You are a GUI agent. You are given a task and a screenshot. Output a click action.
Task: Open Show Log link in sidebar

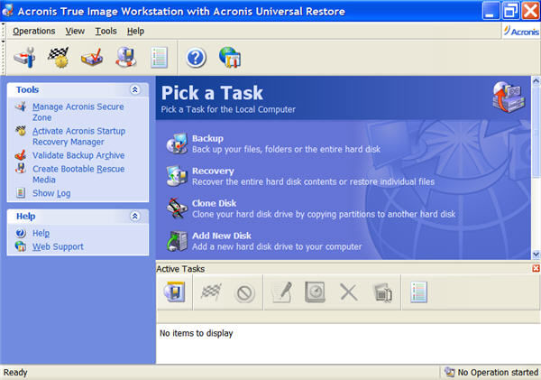click(x=51, y=193)
